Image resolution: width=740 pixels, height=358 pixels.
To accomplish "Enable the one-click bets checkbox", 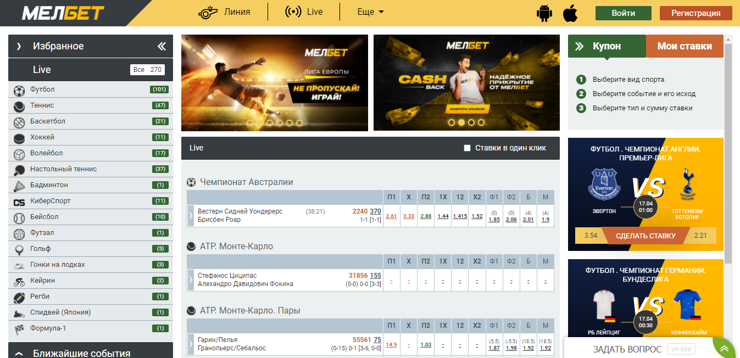I will pos(468,148).
